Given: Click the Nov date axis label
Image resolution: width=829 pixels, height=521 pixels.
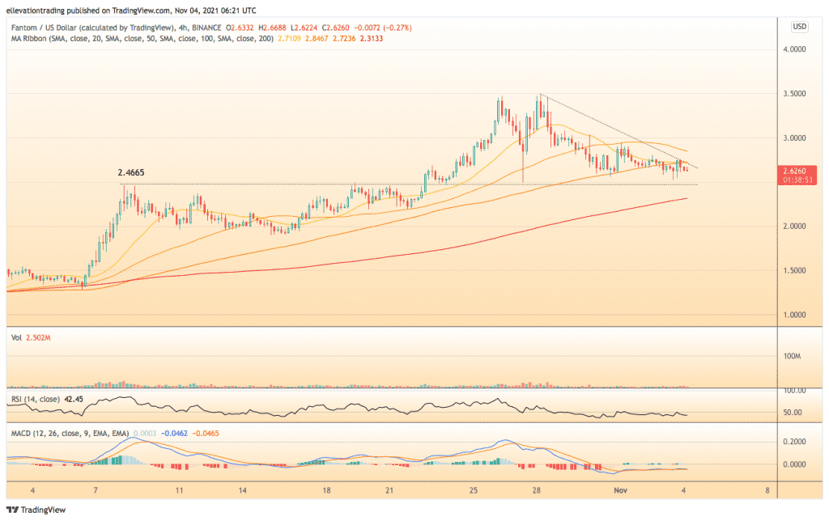Looking at the screenshot, I should tap(621, 490).
